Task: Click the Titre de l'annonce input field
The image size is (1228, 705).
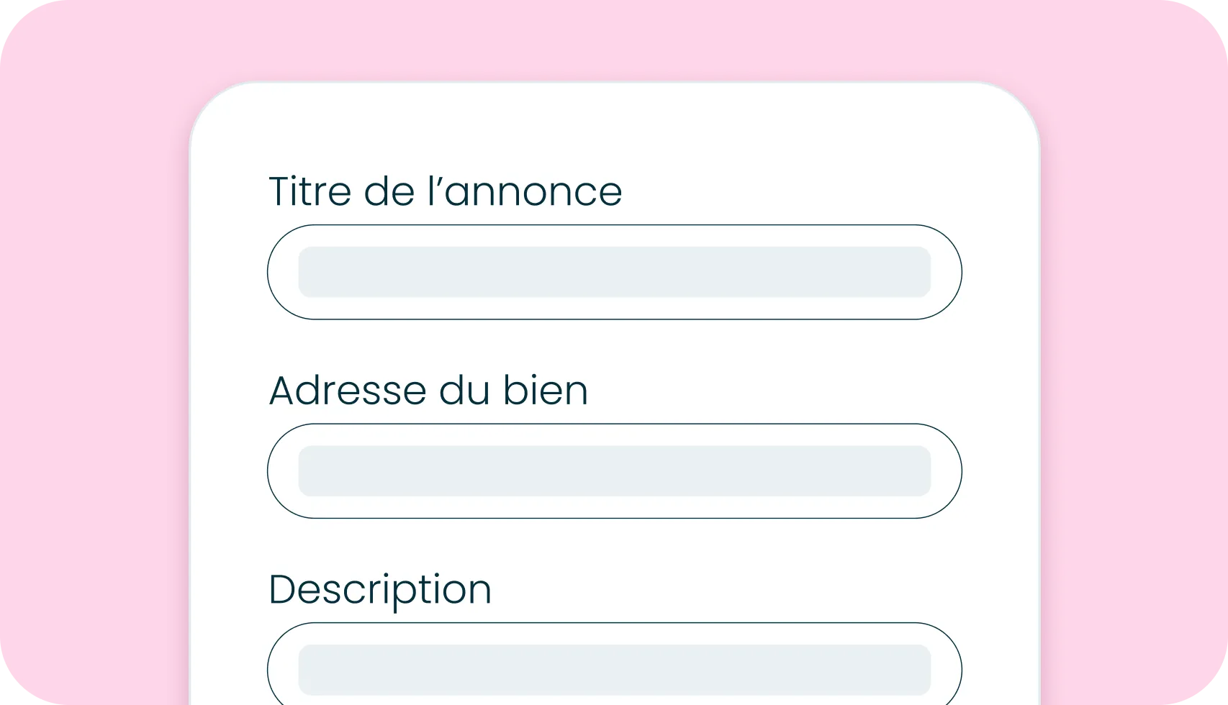Action: pyautogui.click(x=614, y=272)
